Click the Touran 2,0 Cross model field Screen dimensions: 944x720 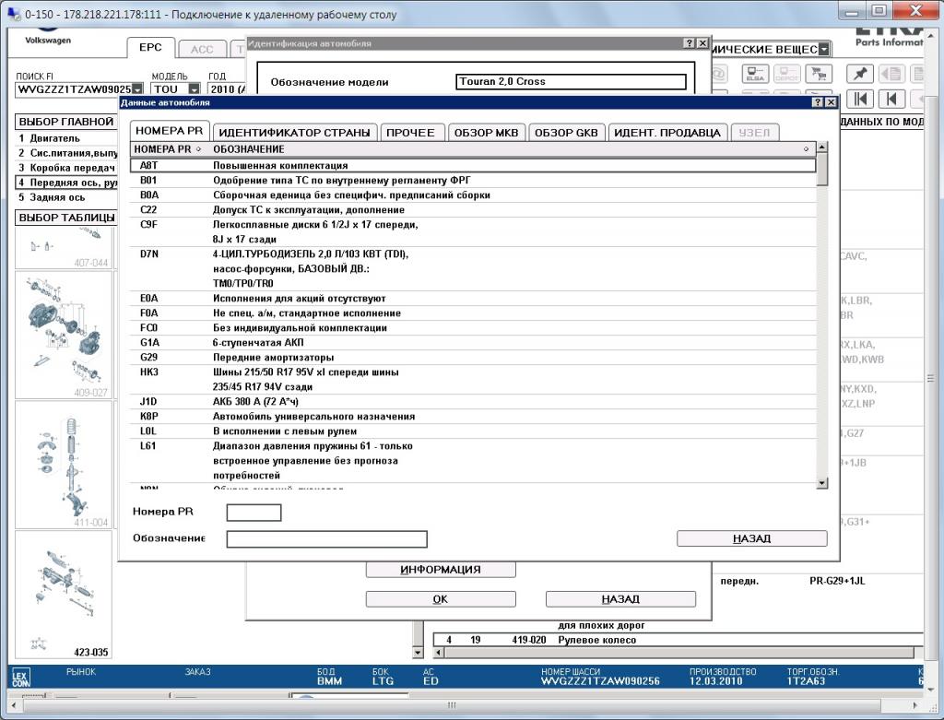(571, 81)
